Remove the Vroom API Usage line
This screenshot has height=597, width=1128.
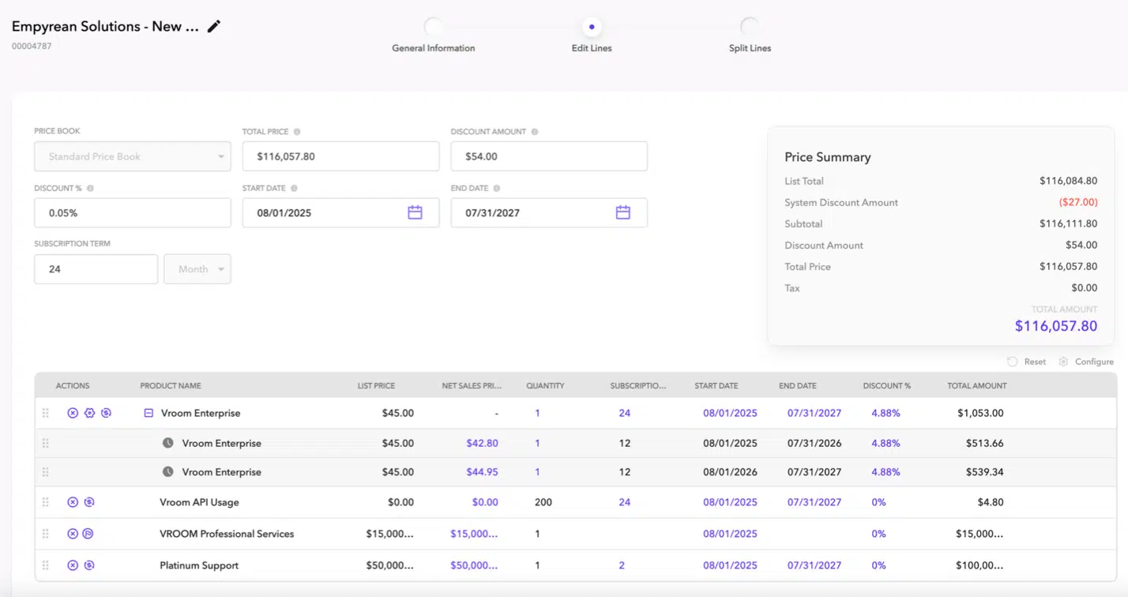tap(73, 502)
